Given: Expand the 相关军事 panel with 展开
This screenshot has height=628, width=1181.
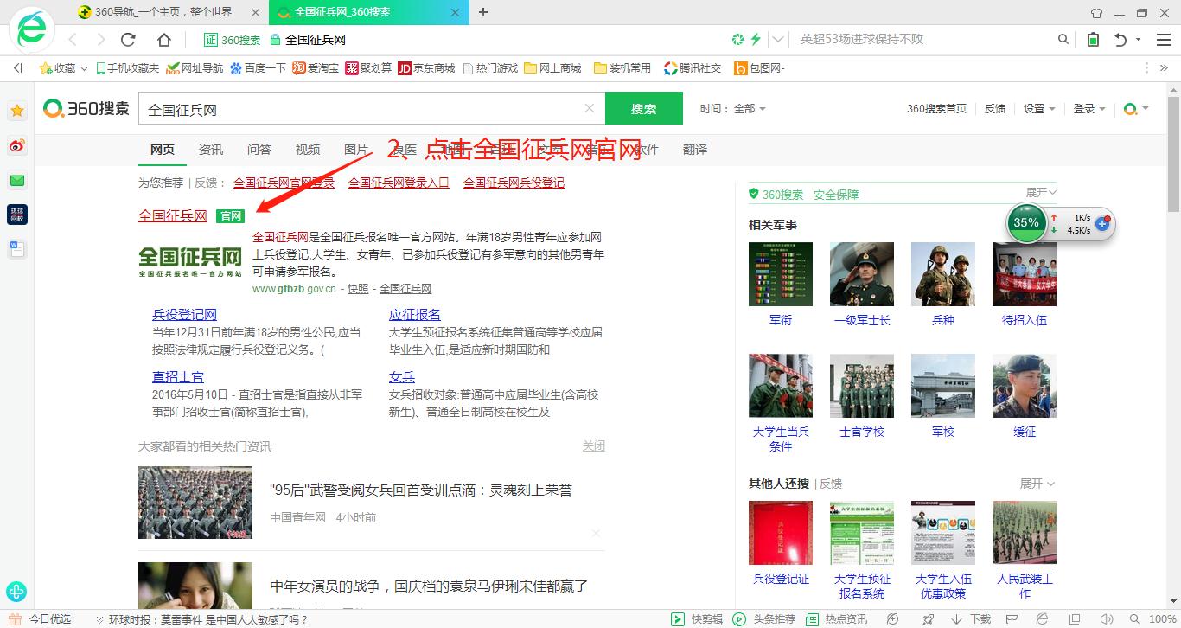Looking at the screenshot, I should pyautogui.click(x=1041, y=193).
